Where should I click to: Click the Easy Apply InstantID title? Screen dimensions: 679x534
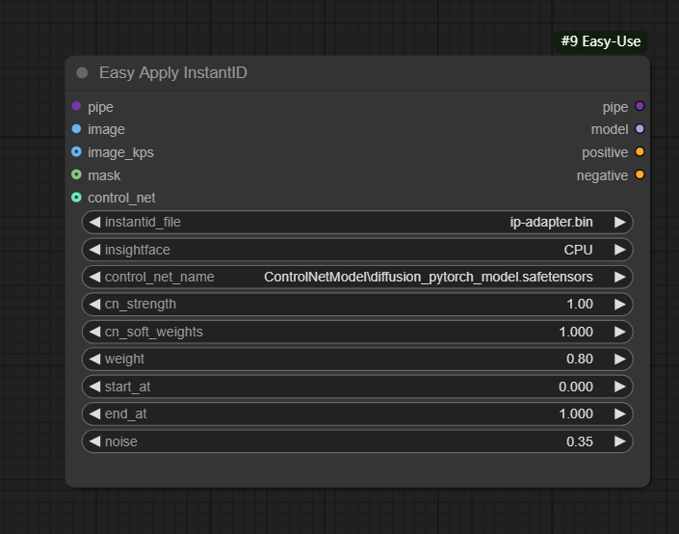pos(173,73)
